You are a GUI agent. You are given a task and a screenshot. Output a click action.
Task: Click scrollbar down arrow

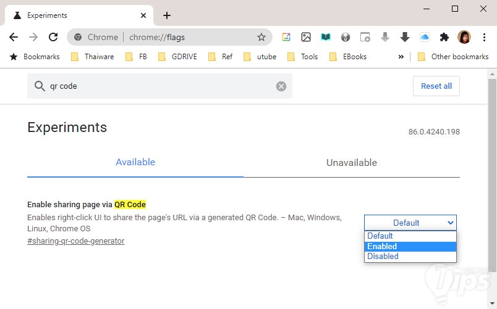point(492,303)
